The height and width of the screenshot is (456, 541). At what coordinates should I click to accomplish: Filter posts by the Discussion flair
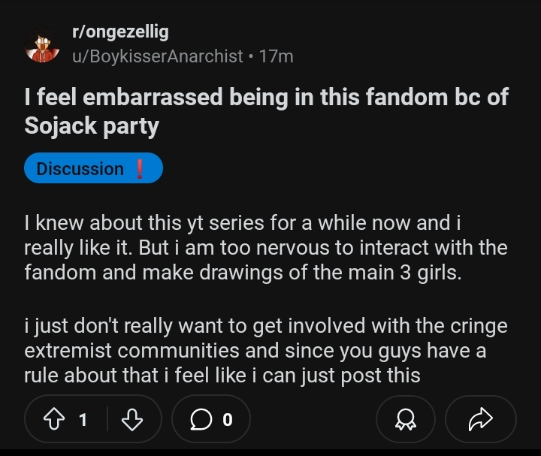pyautogui.click(x=80, y=168)
